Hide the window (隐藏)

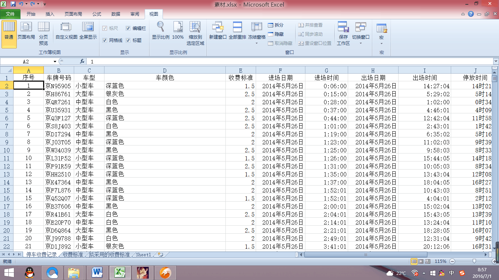pyautogui.click(x=276, y=34)
